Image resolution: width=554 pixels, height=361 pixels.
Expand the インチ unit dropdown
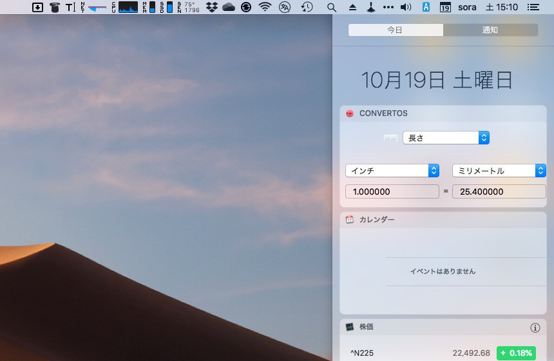(x=392, y=171)
